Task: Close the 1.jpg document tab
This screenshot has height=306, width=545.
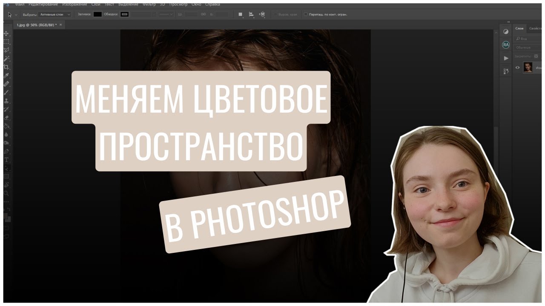Action: [x=61, y=25]
